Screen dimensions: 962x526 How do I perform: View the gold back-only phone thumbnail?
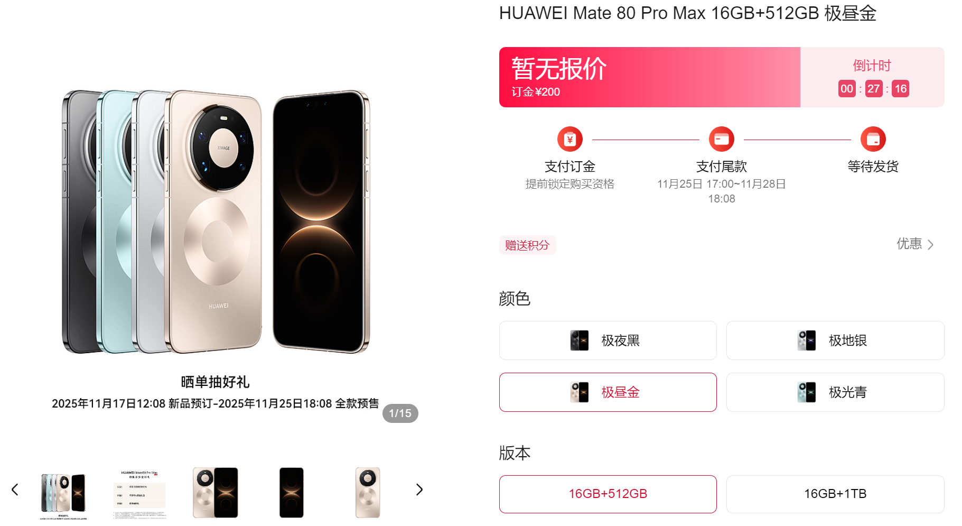(x=368, y=492)
